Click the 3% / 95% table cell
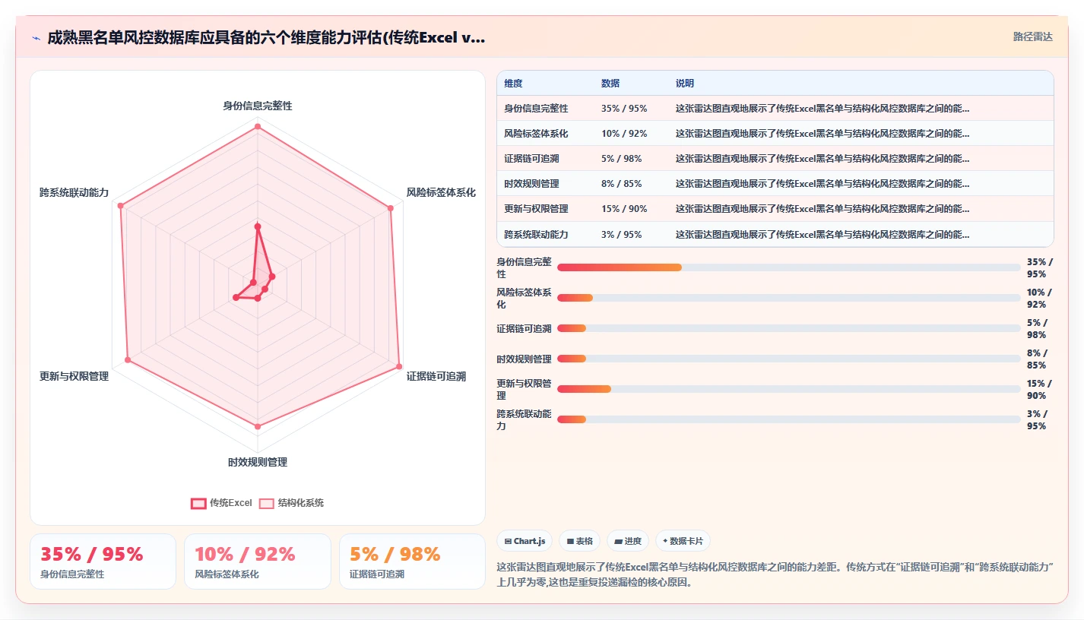This screenshot has width=1084, height=620. click(621, 234)
